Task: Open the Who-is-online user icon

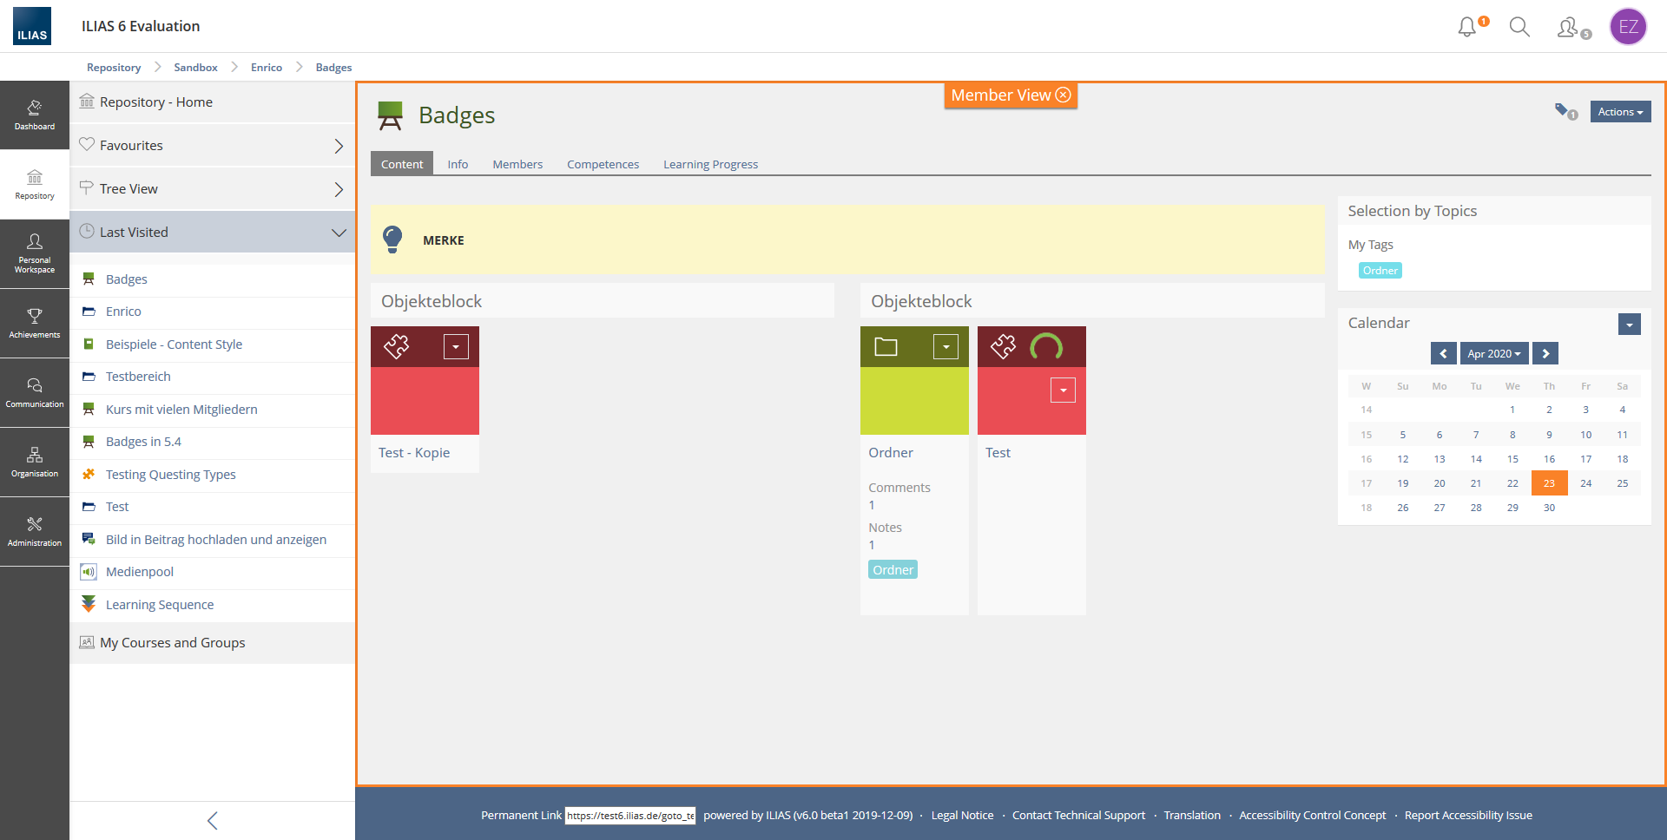Action: tap(1568, 28)
